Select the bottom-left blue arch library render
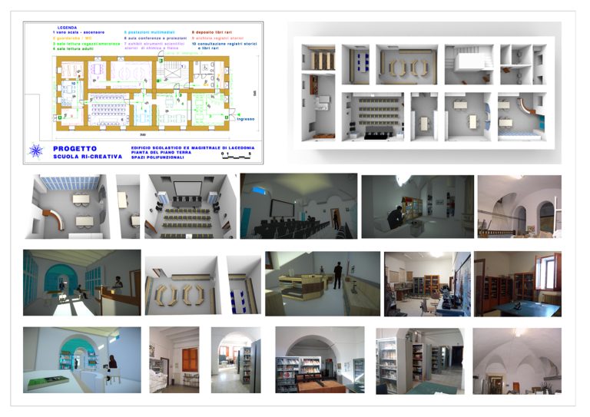The image size is (590, 417). coord(81,359)
